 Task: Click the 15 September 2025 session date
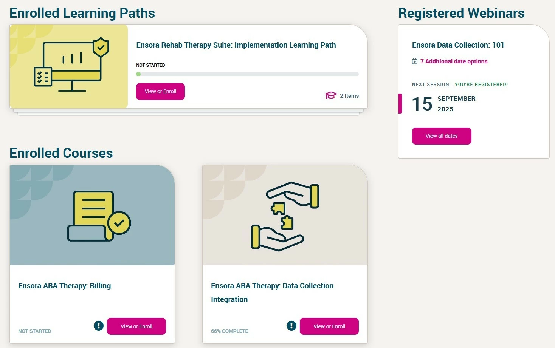point(443,104)
